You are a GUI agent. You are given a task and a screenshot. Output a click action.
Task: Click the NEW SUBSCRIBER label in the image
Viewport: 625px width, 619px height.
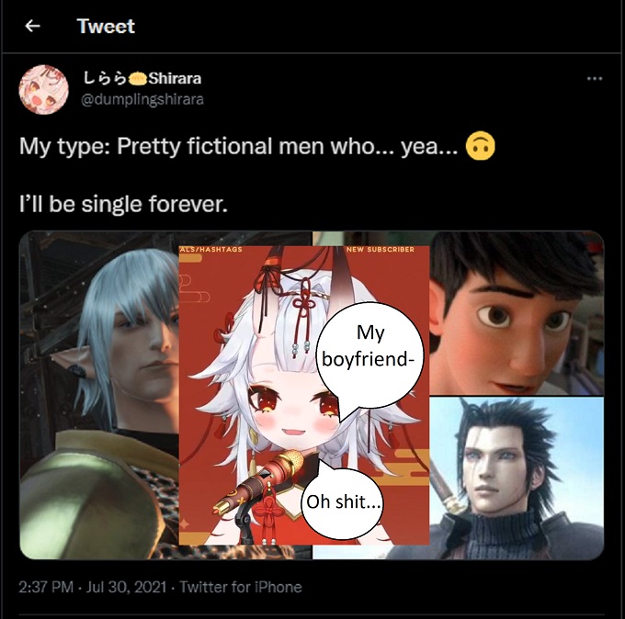(x=381, y=250)
